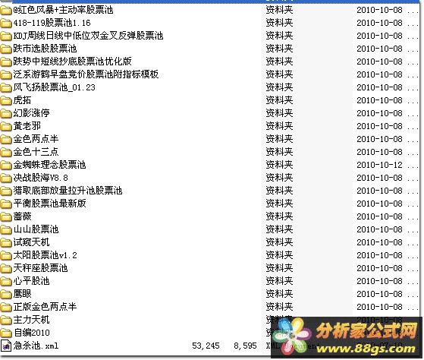
Task: Click folder icon of 泛系游鹤早盘竞价股票池附指标模板
Action: coord(5,75)
